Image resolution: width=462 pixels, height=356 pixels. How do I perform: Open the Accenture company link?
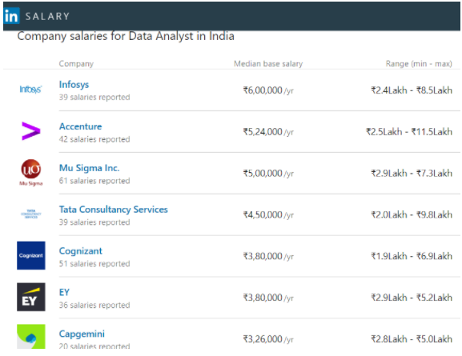(80, 126)
